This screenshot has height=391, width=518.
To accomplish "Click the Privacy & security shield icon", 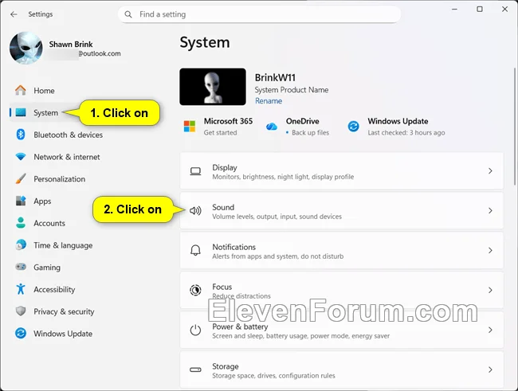I will [x=21, y=311].
